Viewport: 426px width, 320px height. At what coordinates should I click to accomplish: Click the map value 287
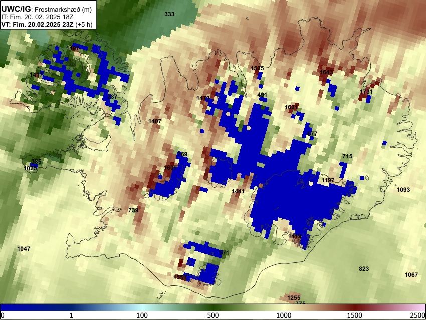pyautogui.click(x=112, y=96)
